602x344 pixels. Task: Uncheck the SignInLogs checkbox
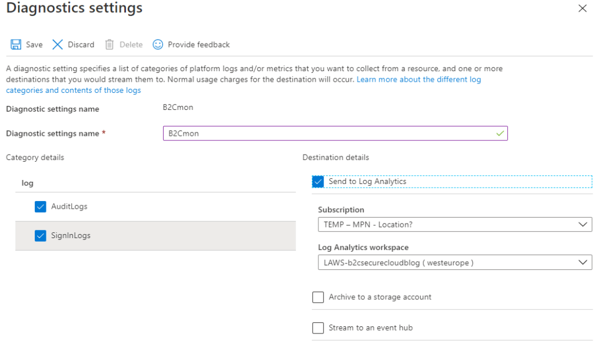click(x=41, y=236)
